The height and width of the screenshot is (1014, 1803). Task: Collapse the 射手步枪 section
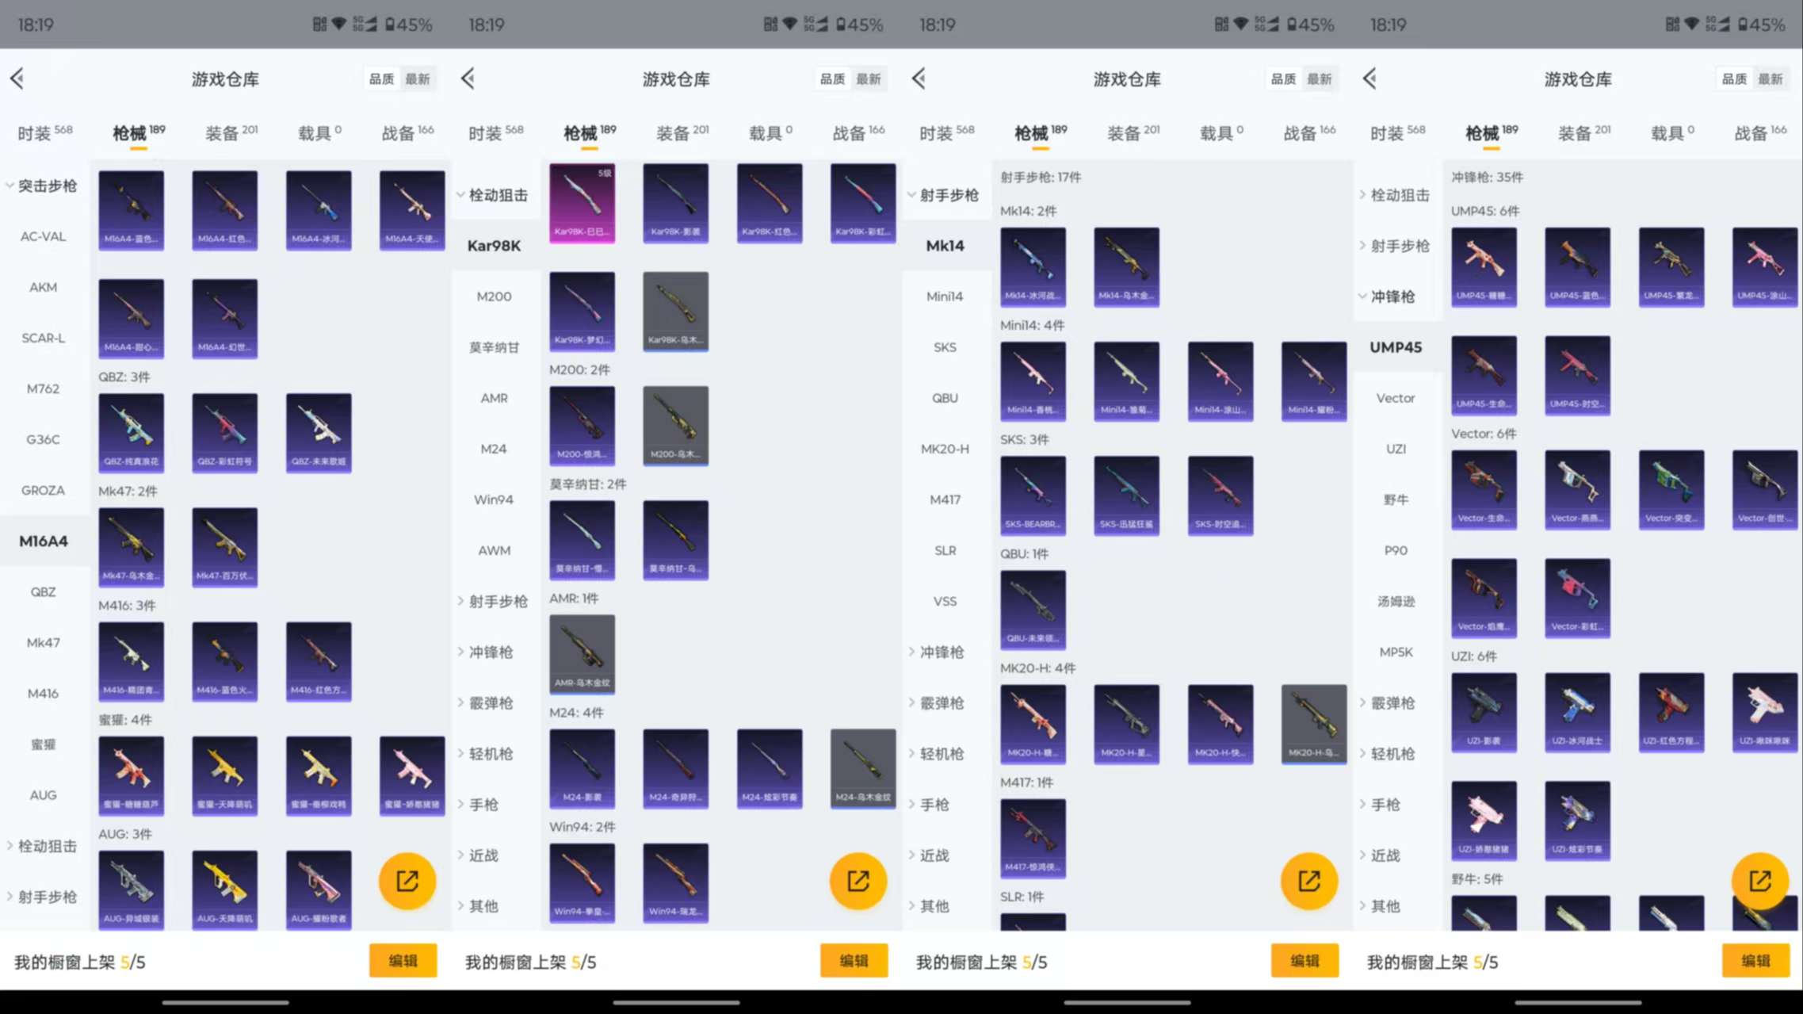945,193
